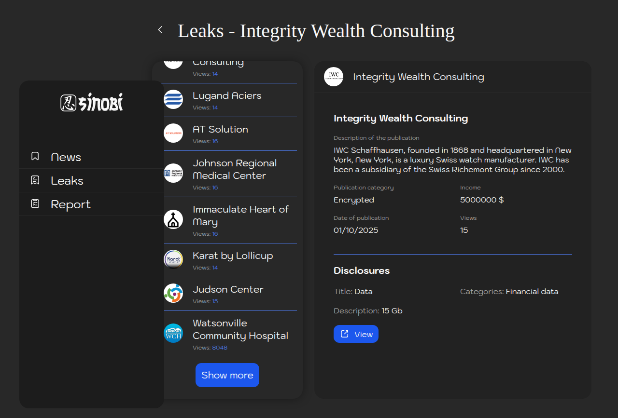Click the Leaks document icon
618x418 pixels.
pos(35,180)
